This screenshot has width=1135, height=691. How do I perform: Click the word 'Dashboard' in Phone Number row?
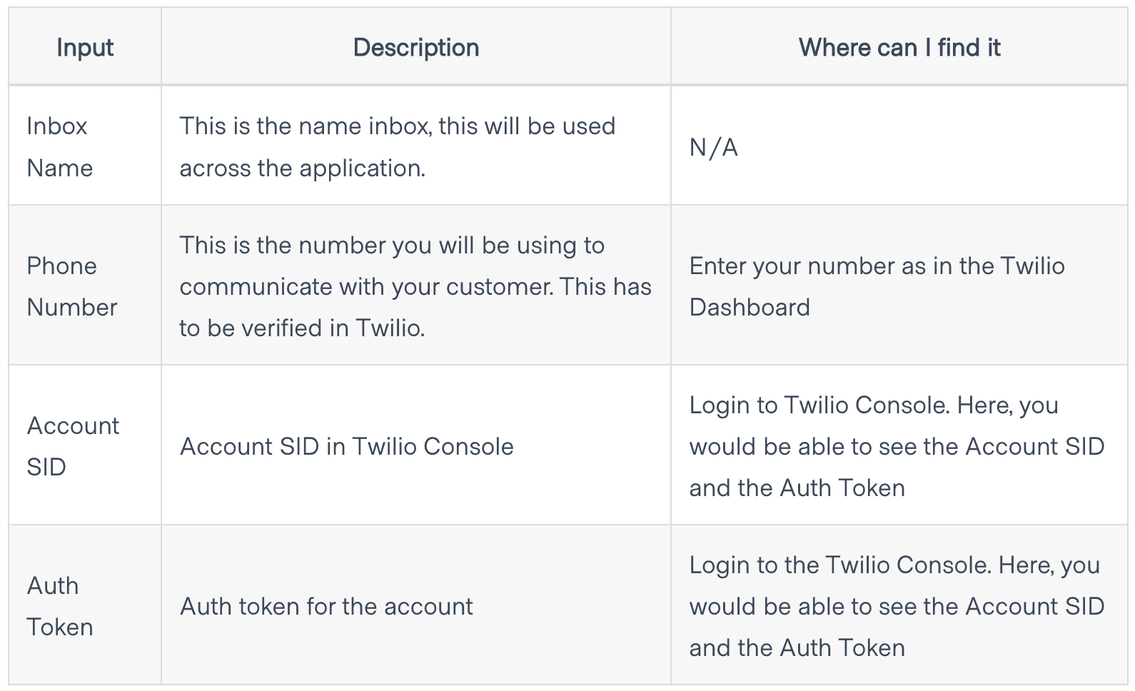[750, 307]
